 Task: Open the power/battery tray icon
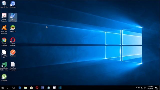pos(139,88)
